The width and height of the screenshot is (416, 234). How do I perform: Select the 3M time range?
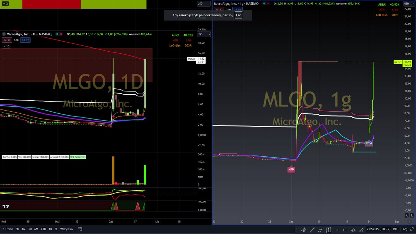pyautogui.click(x=30, y=229)
